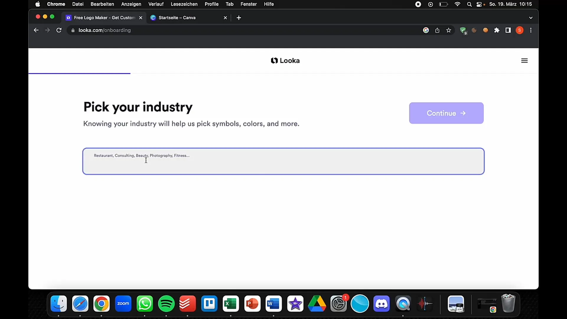
Task: Open Google Drive from the dock
Action: [317, 304]
